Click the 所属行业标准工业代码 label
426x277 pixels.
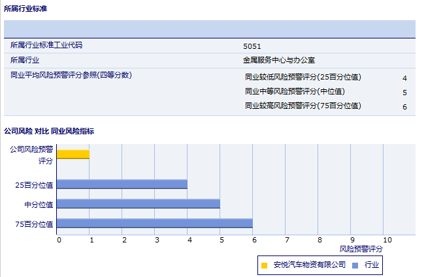coord(46,45)
